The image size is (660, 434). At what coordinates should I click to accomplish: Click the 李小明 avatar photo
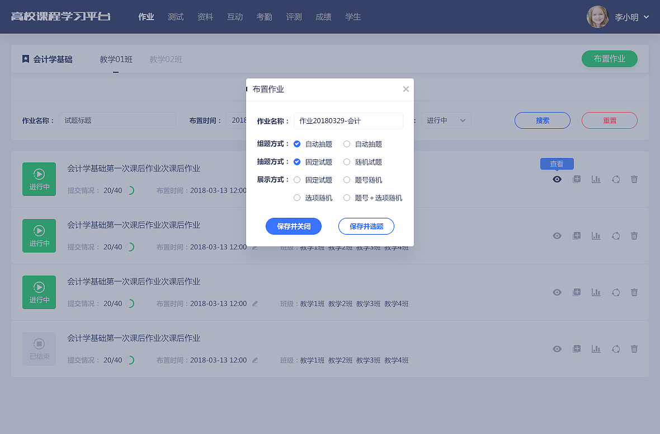[x=598, y=17]
